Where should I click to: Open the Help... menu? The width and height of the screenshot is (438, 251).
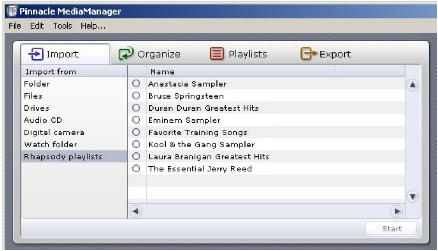(x=93, y=26)
